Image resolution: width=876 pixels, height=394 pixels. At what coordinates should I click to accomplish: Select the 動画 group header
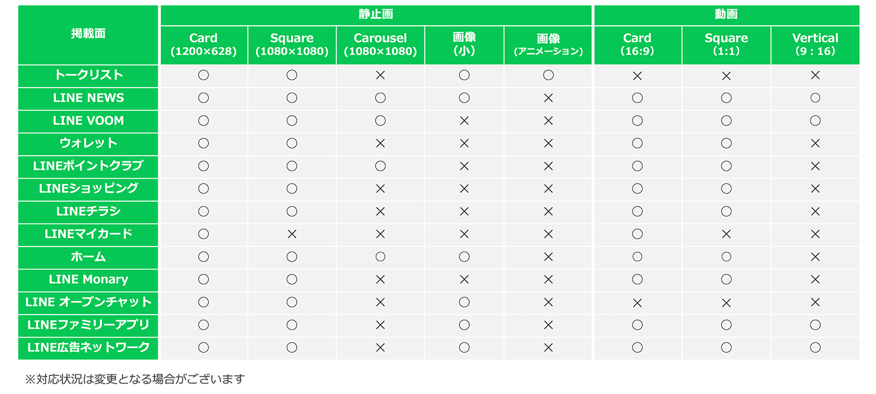tap(726, 15)
